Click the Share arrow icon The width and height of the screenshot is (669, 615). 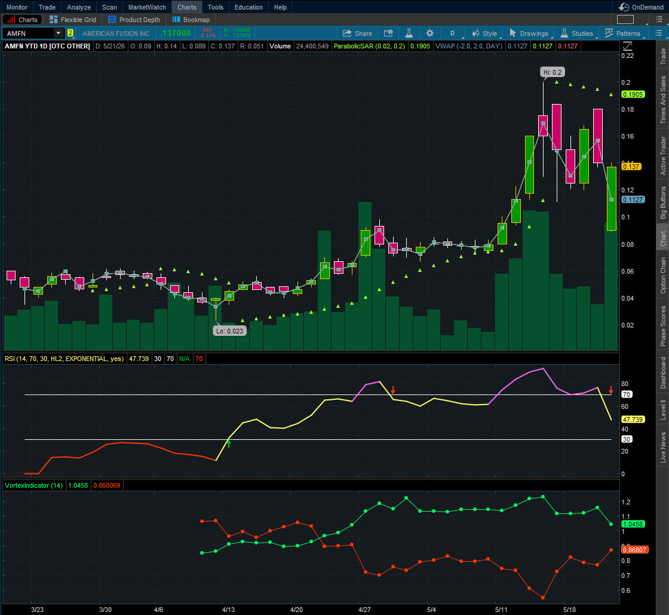347,33
